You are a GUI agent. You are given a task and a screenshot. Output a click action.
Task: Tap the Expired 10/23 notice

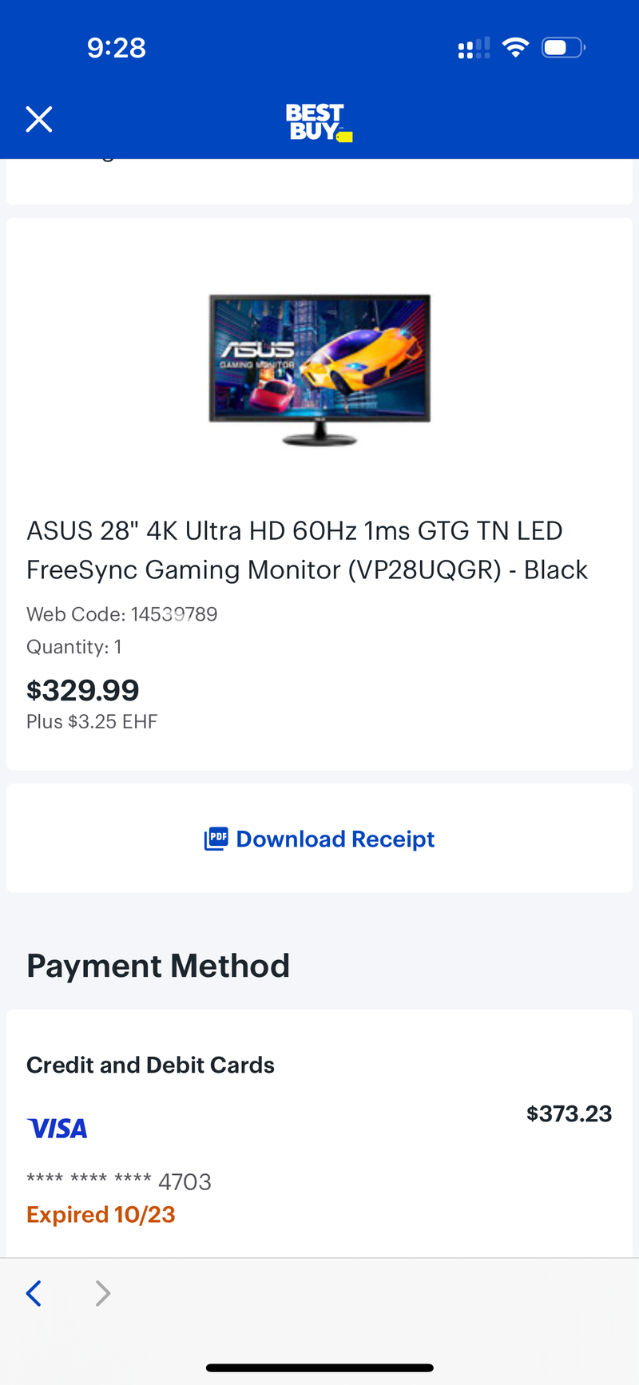[x=101, y=1215]
